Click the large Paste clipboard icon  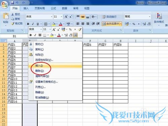click(x=6, y=16)
